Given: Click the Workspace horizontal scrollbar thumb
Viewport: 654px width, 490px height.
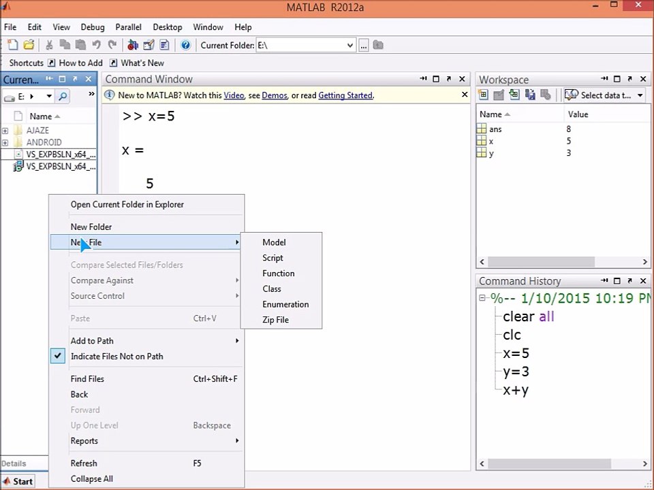Looking at the screenshot, I should (x=541, y=261).
